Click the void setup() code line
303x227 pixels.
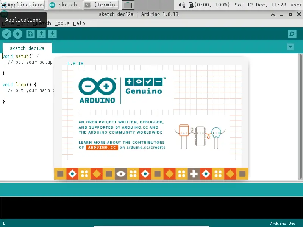pyautogui.click(x=21, y=56)
